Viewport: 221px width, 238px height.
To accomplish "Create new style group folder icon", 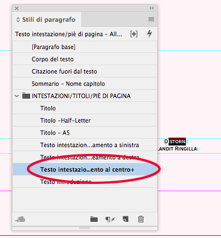I will click(94, 219).
